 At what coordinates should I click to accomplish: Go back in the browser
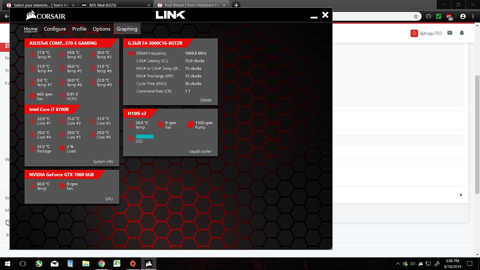(x=7, y=16)
